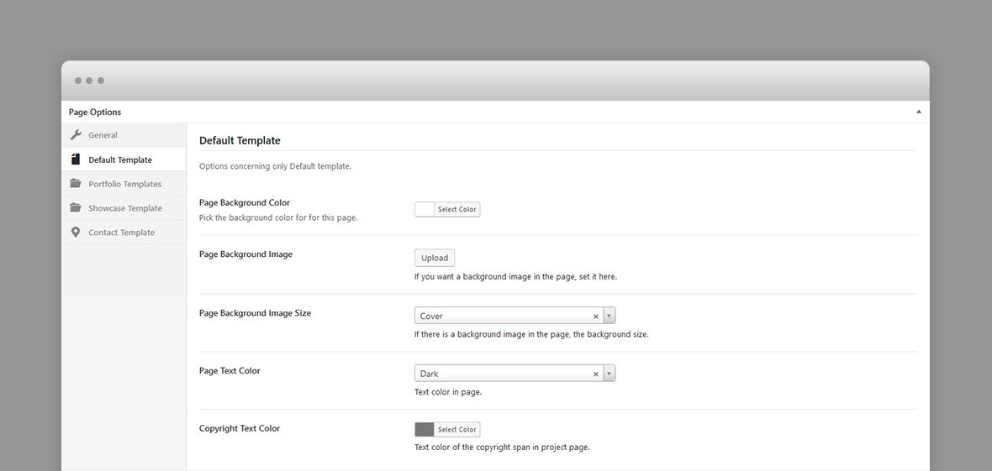992x471 pixels.
Task: Open the Page Text Color dropdown arrow
Action: pos(609,373)
